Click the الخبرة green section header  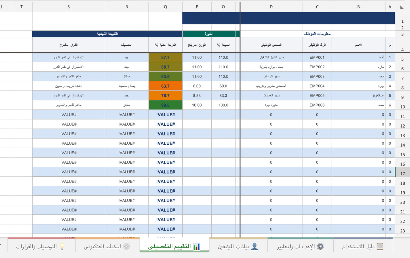pyautogui.click(x=209, y=34)
